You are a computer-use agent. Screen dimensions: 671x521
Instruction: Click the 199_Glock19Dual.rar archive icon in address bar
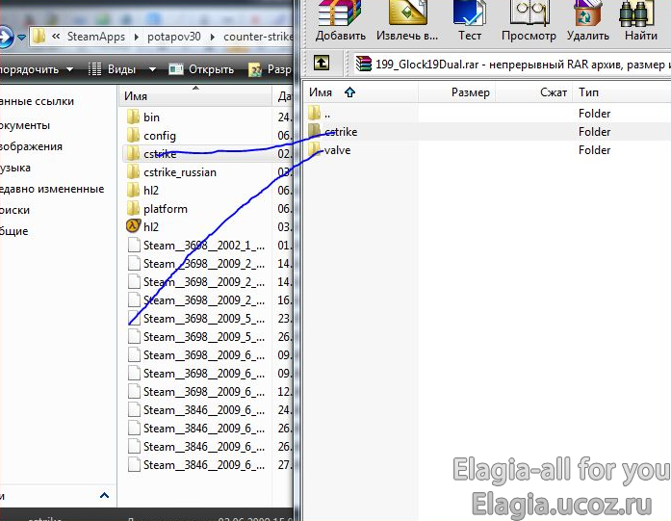(x=364, y=64)
